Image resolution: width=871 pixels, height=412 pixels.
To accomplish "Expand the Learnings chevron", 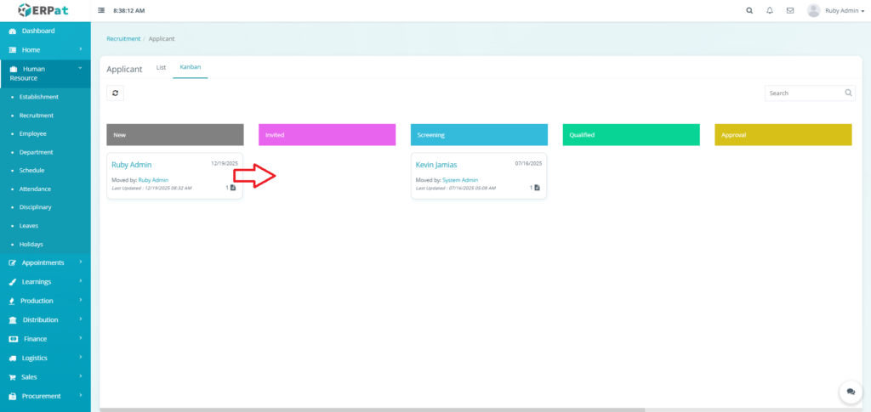I will pos(81,281).
